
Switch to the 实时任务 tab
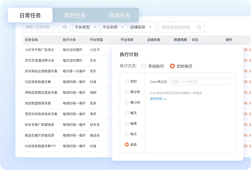pos(75,15)
